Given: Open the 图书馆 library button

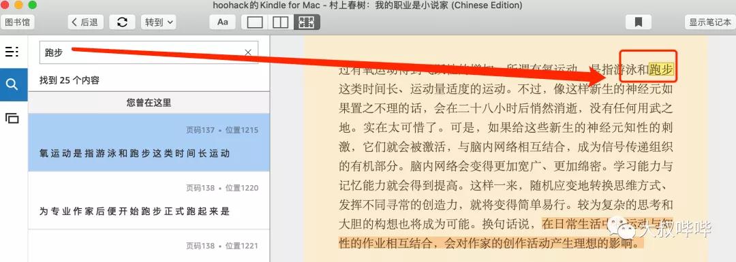Looking at the screenshot, I should [17, 22].
